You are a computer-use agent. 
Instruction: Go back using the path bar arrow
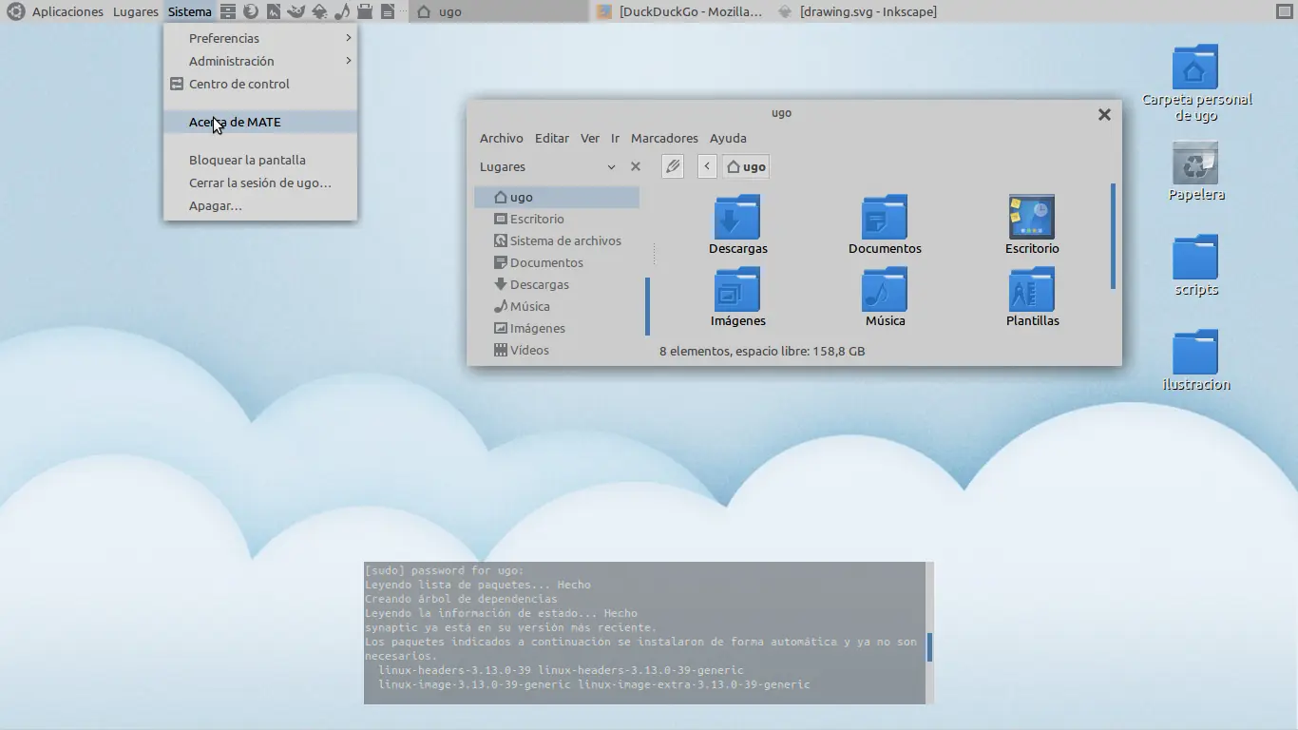click(x=707, y=166)
